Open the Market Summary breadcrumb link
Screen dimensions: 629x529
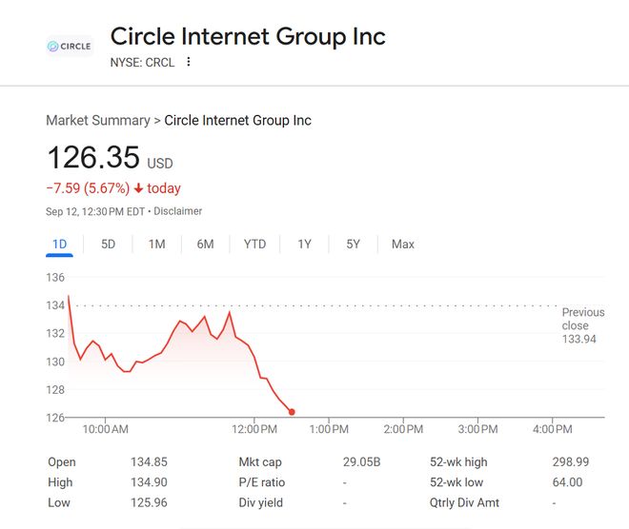[97, 121]
